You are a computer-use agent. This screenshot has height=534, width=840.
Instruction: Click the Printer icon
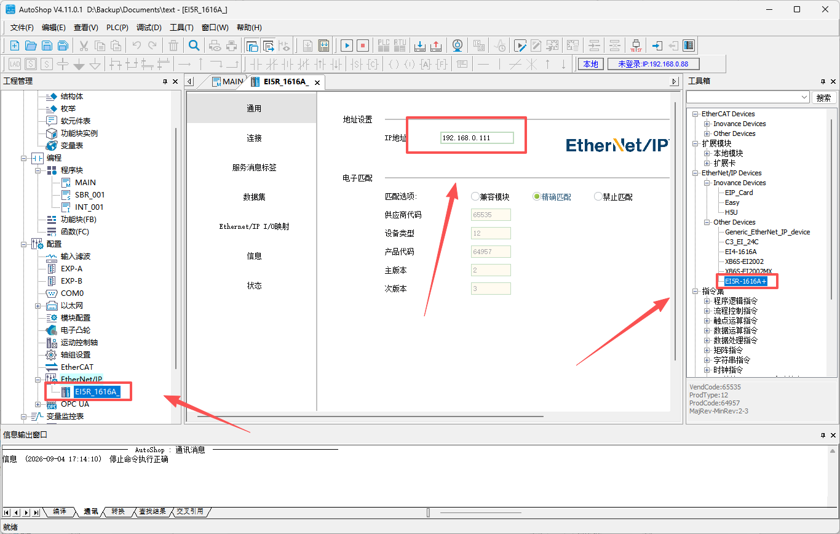[x=231, y=46]
